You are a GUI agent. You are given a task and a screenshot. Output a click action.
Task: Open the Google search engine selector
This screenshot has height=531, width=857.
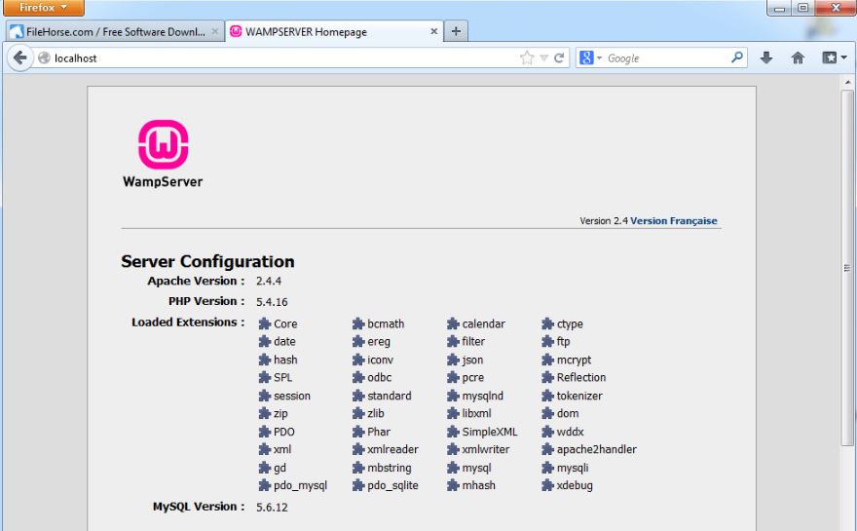[590, 57]
